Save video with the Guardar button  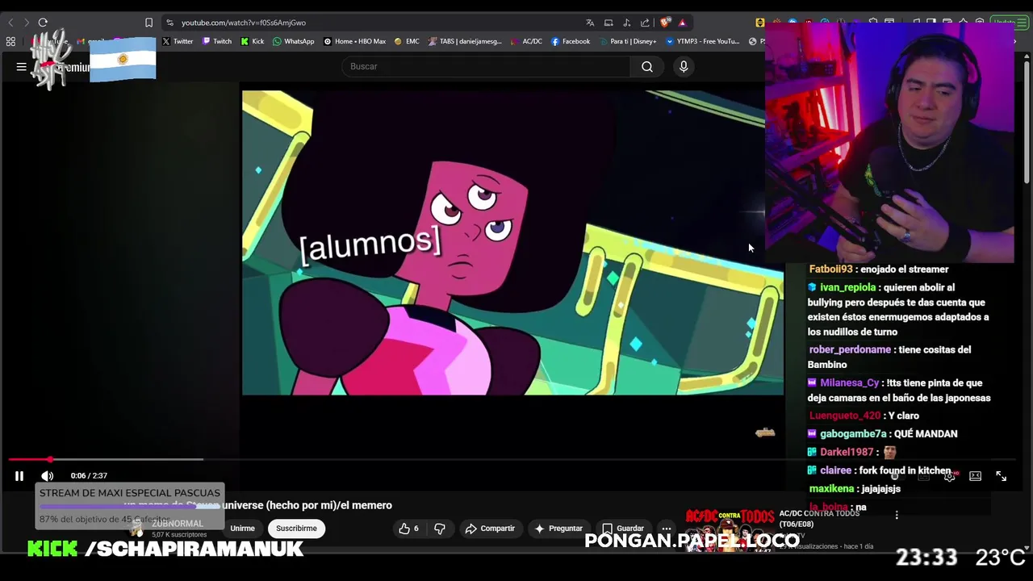tap(622, 529)
